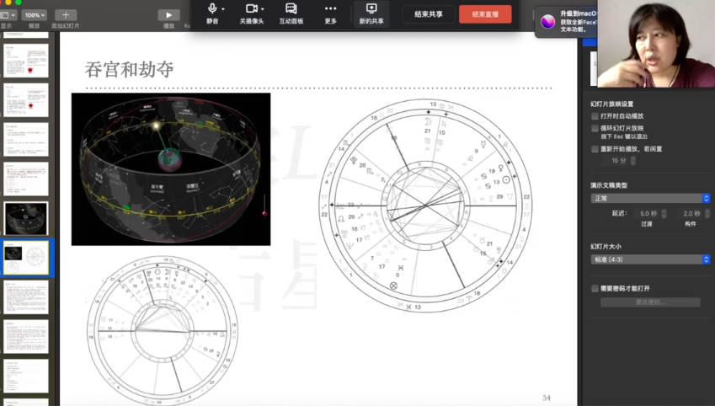715x406 pixels.
Task: Click the red end live (结束直播) button
Action: pos(485,13)
